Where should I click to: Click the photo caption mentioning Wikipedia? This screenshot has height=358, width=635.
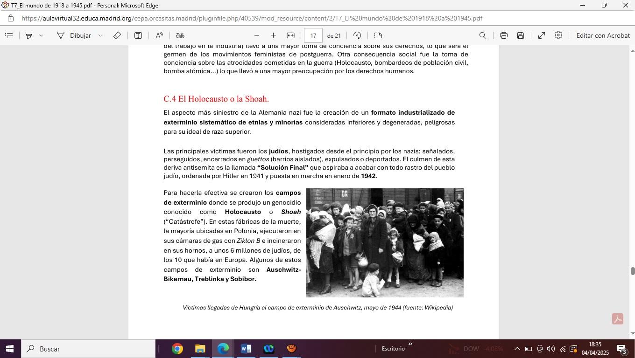318,308
